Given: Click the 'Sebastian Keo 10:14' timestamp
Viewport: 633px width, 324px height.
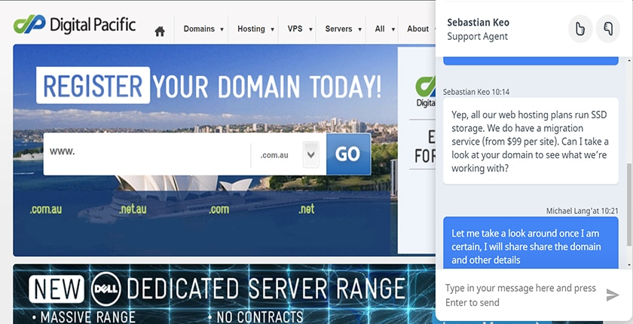Looking at the screenshot, I should 476,92.
